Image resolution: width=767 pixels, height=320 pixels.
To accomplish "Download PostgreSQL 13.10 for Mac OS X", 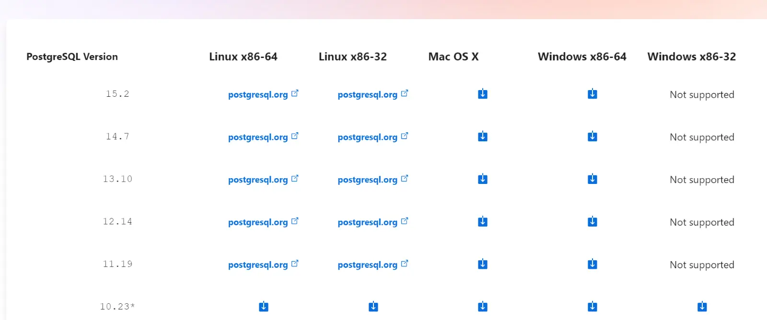I will (x=483, y=179).
